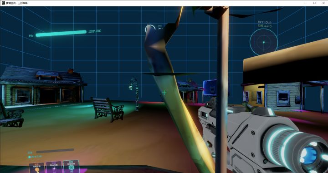Activate the cyan hexagon skill card

coord(72,167)
